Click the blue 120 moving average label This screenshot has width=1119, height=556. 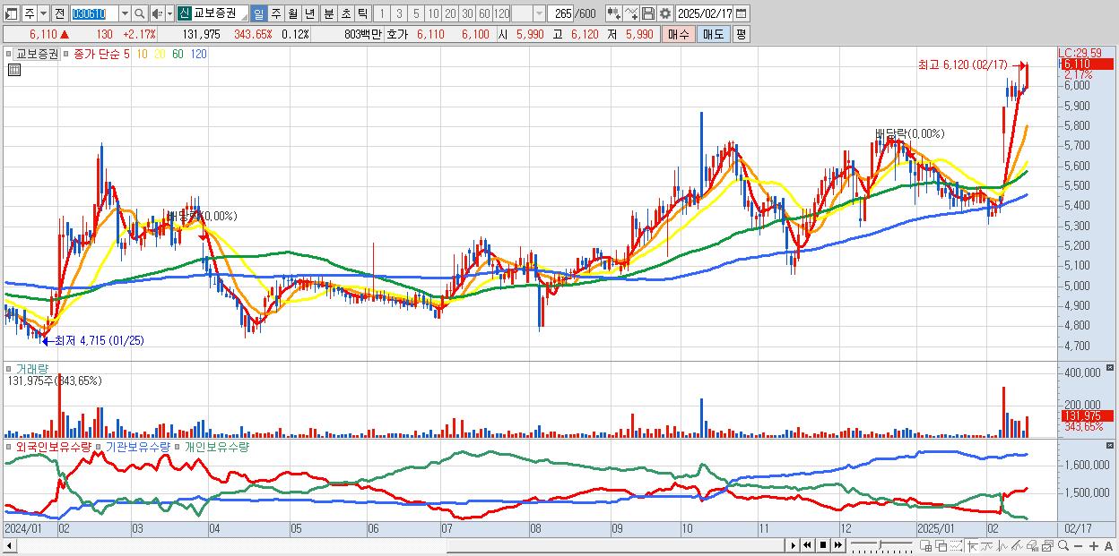(x=198, y=54)
